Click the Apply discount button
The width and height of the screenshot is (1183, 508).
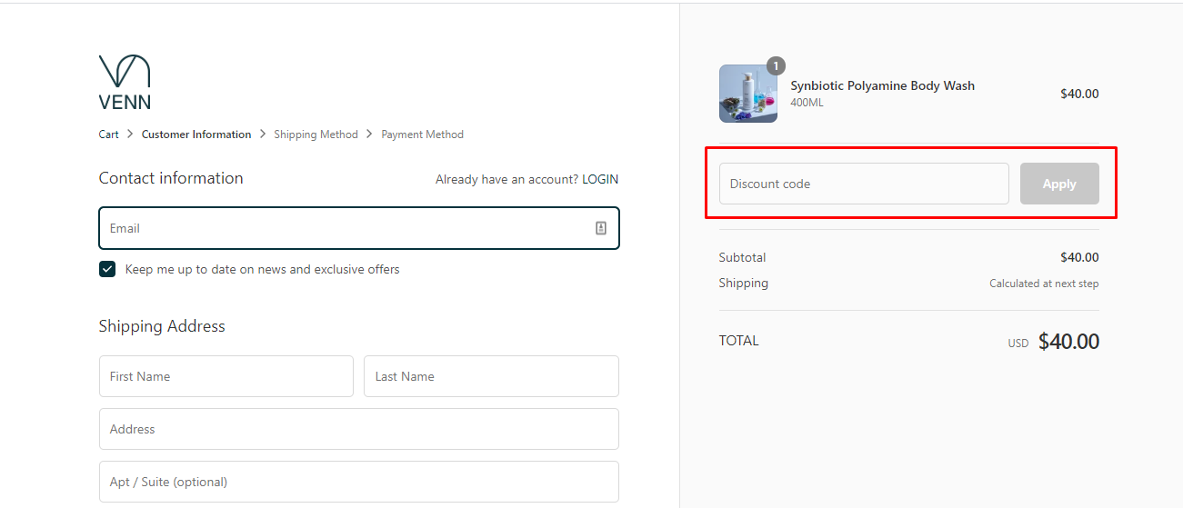pos(1059,184)
